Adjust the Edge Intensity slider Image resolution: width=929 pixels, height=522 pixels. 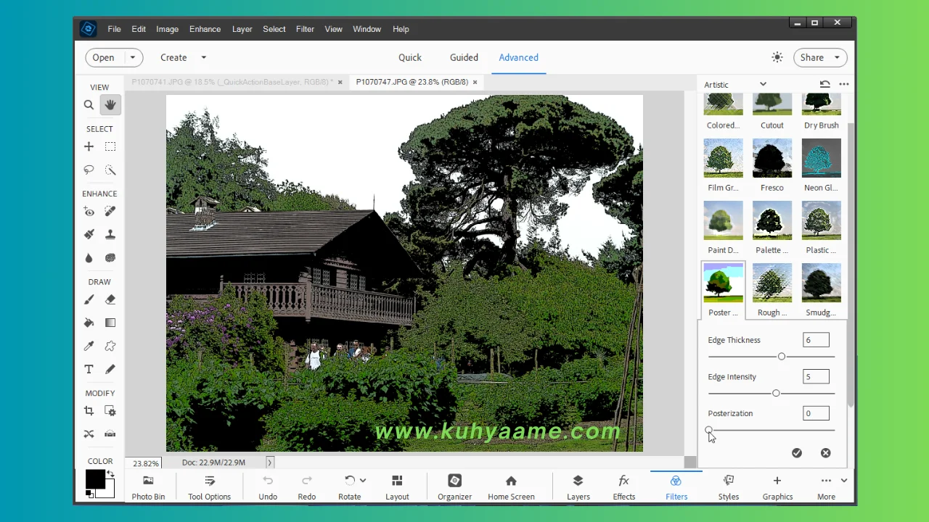click(776, 393)
